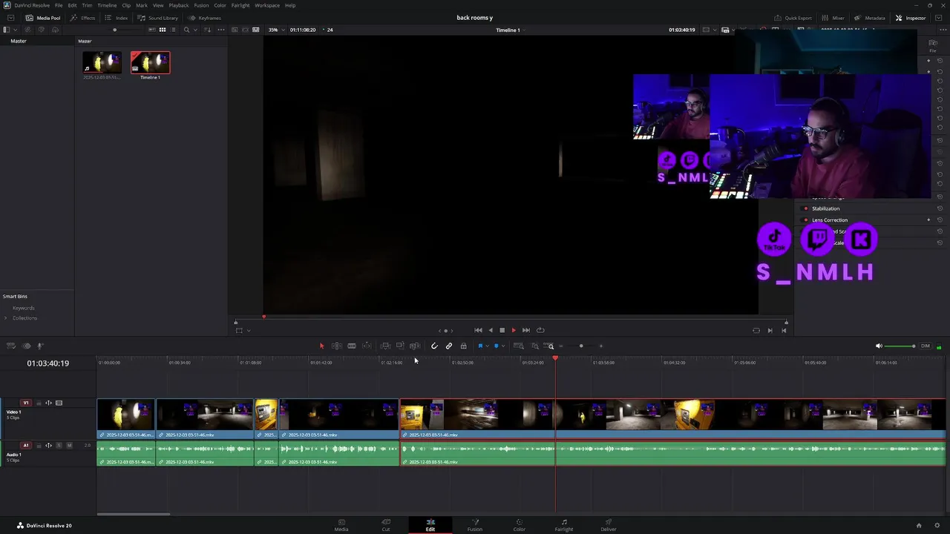Viewport: 950px width, 534px height.
Task: Select the arrow Selection Mode tool
Action: coord(321,346)
